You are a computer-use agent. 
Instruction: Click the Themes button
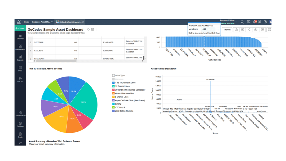pos(227,30)
